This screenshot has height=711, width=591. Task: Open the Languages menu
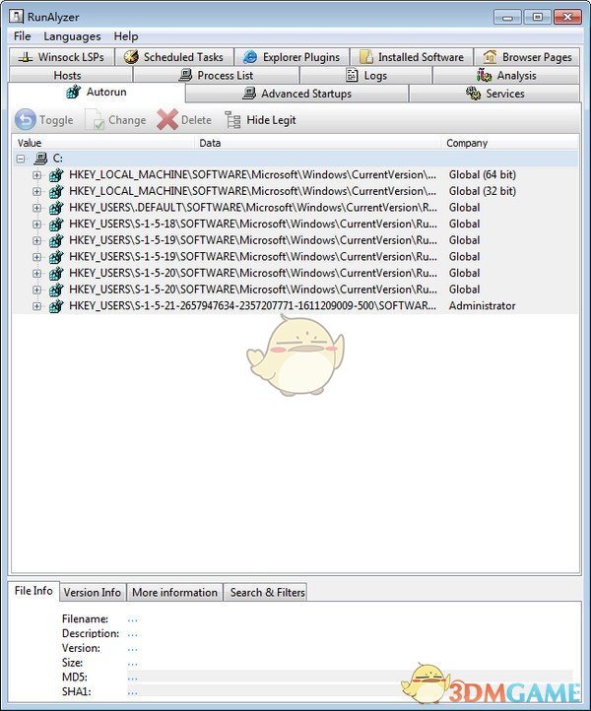point(72,36)
